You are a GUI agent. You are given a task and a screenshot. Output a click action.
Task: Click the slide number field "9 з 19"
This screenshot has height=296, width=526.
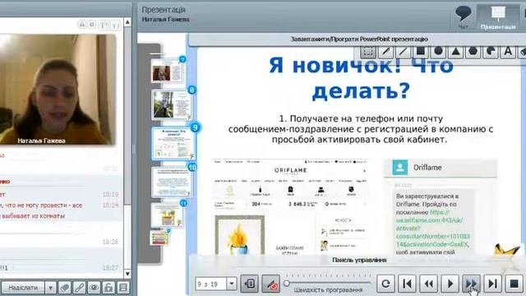[x=211, y=284]
